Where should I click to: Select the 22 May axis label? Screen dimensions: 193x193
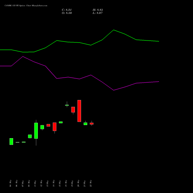tap(91, 183)
